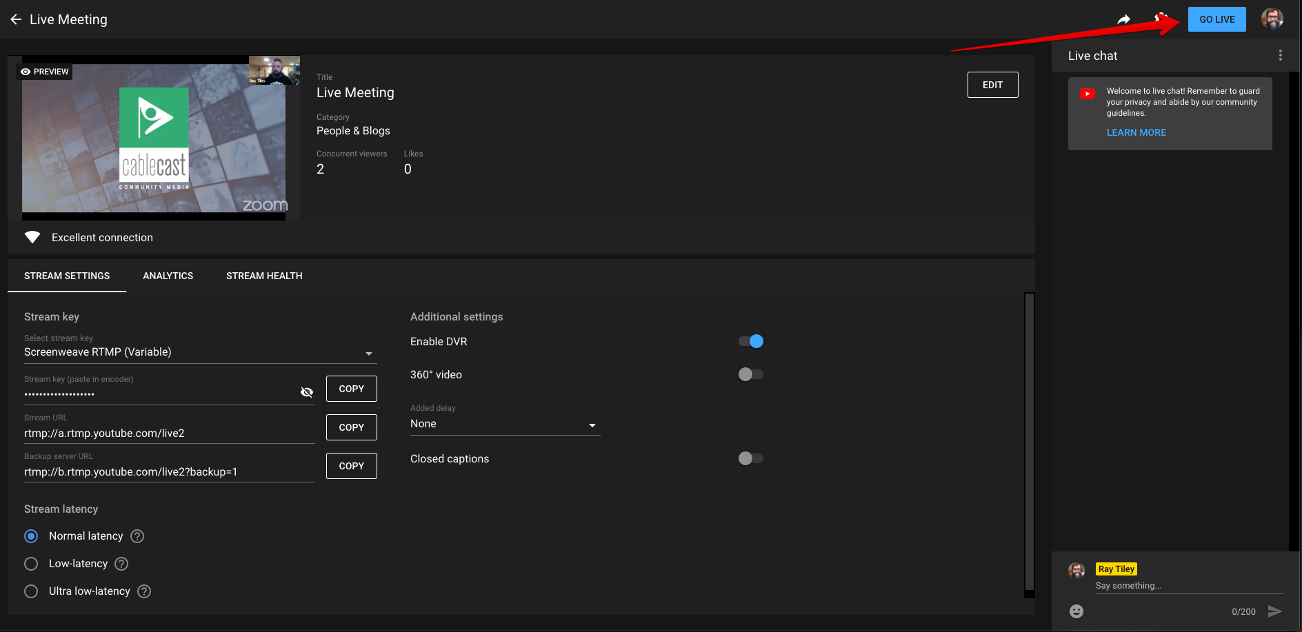This screenshot has height=632, width=1302.
Task: Click the "Stream latency" heading
Action: click(x=61, y=509)
